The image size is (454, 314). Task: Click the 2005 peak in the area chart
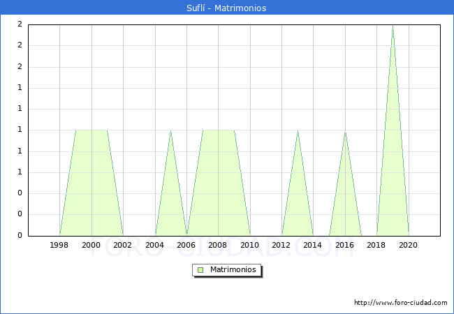171,131
